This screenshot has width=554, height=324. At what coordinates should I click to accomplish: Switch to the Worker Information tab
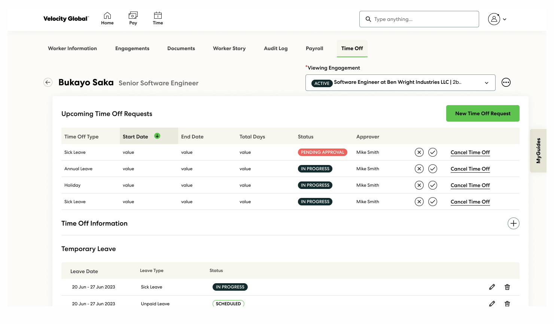pos(72,48)
